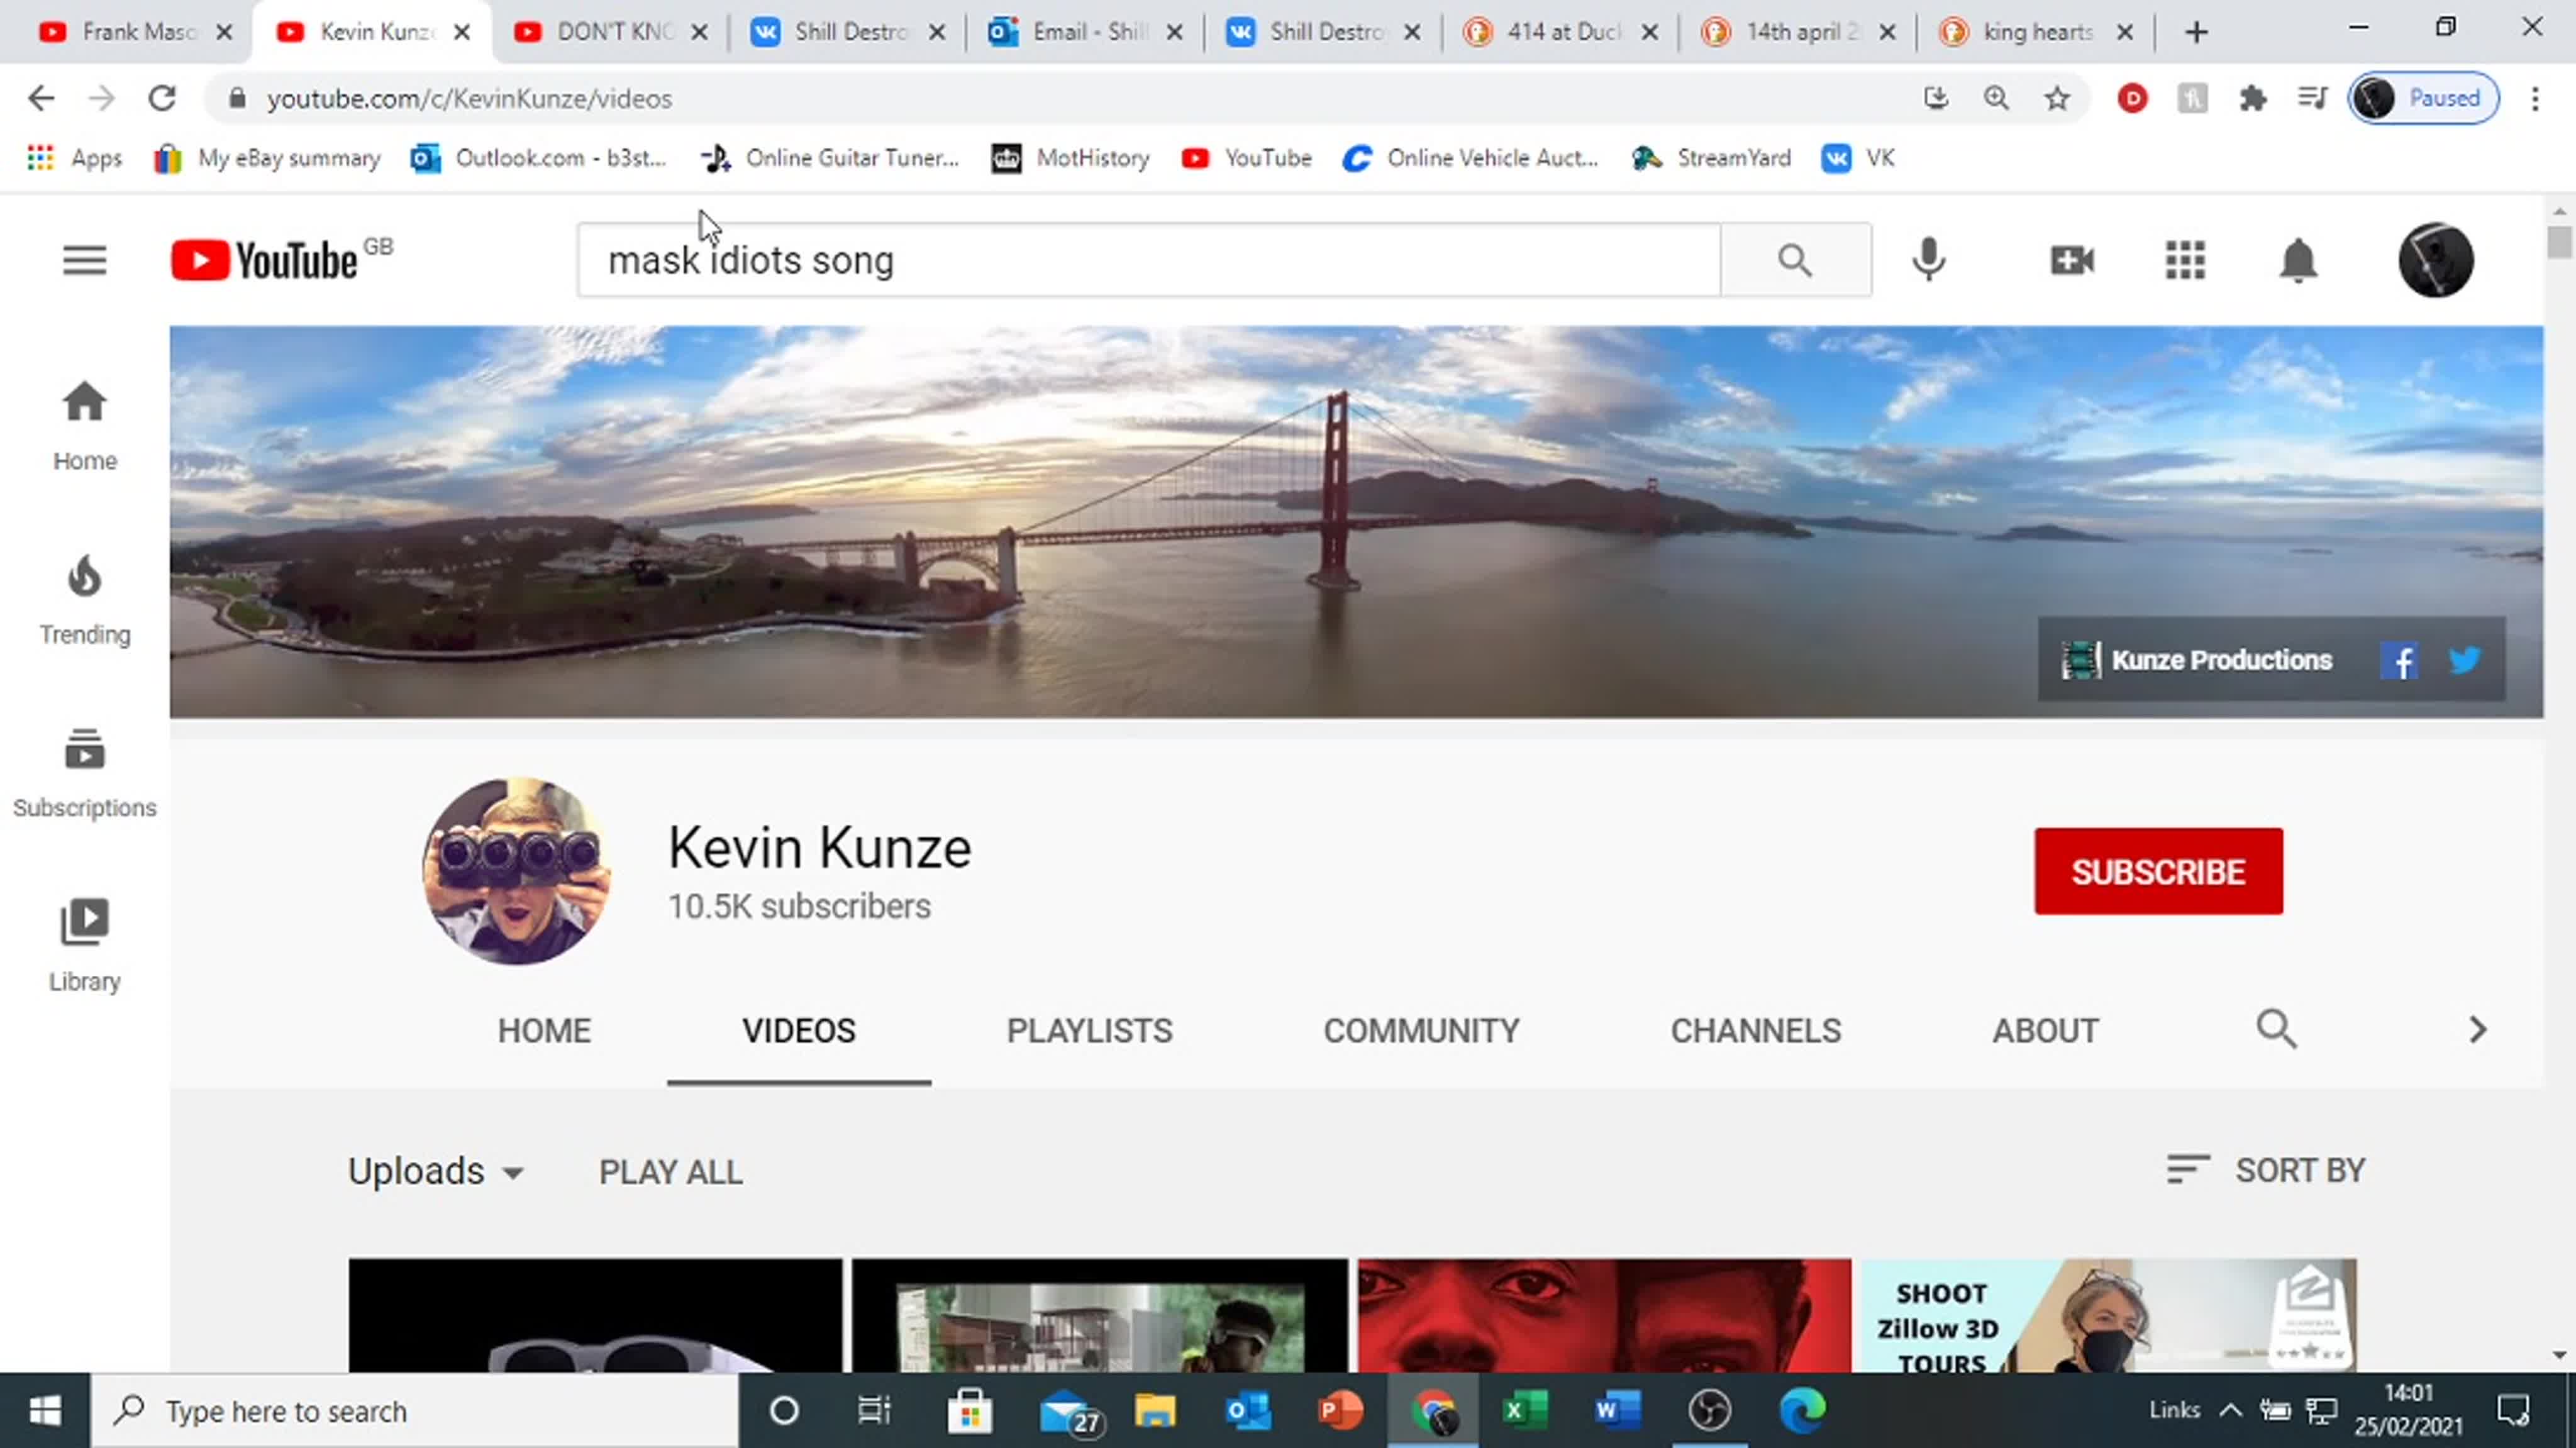Open the My eBay summary bookmark
The image size is (2576, 1448).
click(x=267, y=158)
